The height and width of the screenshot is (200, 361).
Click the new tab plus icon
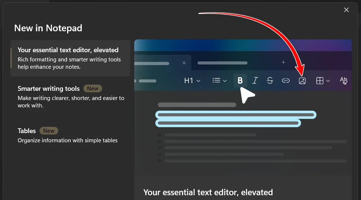(x=284, y=63)
